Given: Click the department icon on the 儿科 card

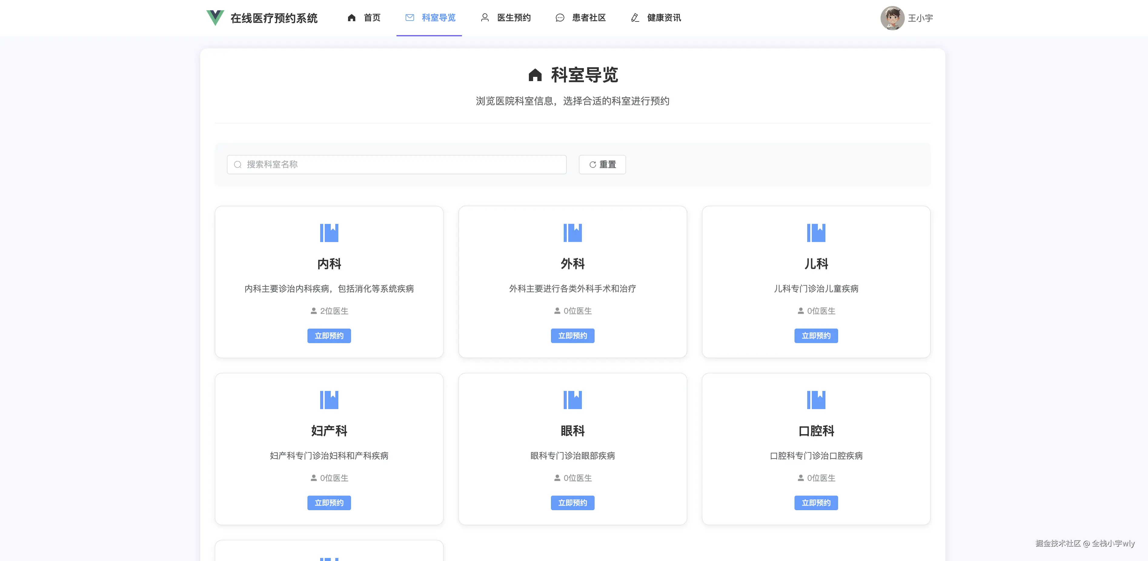Looking at the screenshot, I should pyautogui.click(x=816, y=233).
